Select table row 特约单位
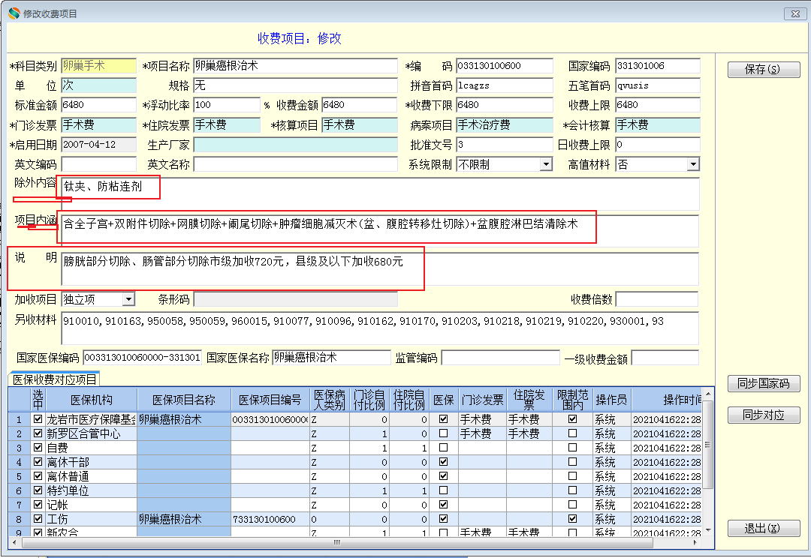This screenshot has width=811, height=558. click(355, 490)
